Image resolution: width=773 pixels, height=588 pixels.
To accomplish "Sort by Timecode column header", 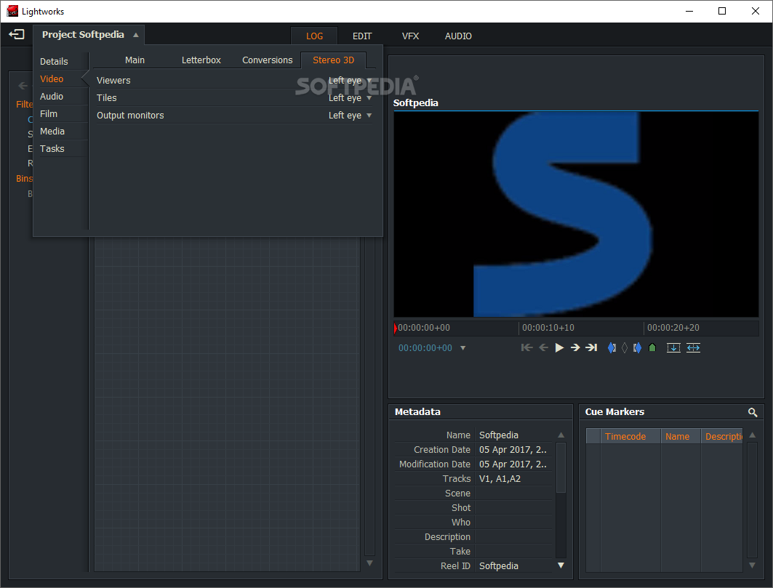I will pyautogui.click(x=630, y=436).
